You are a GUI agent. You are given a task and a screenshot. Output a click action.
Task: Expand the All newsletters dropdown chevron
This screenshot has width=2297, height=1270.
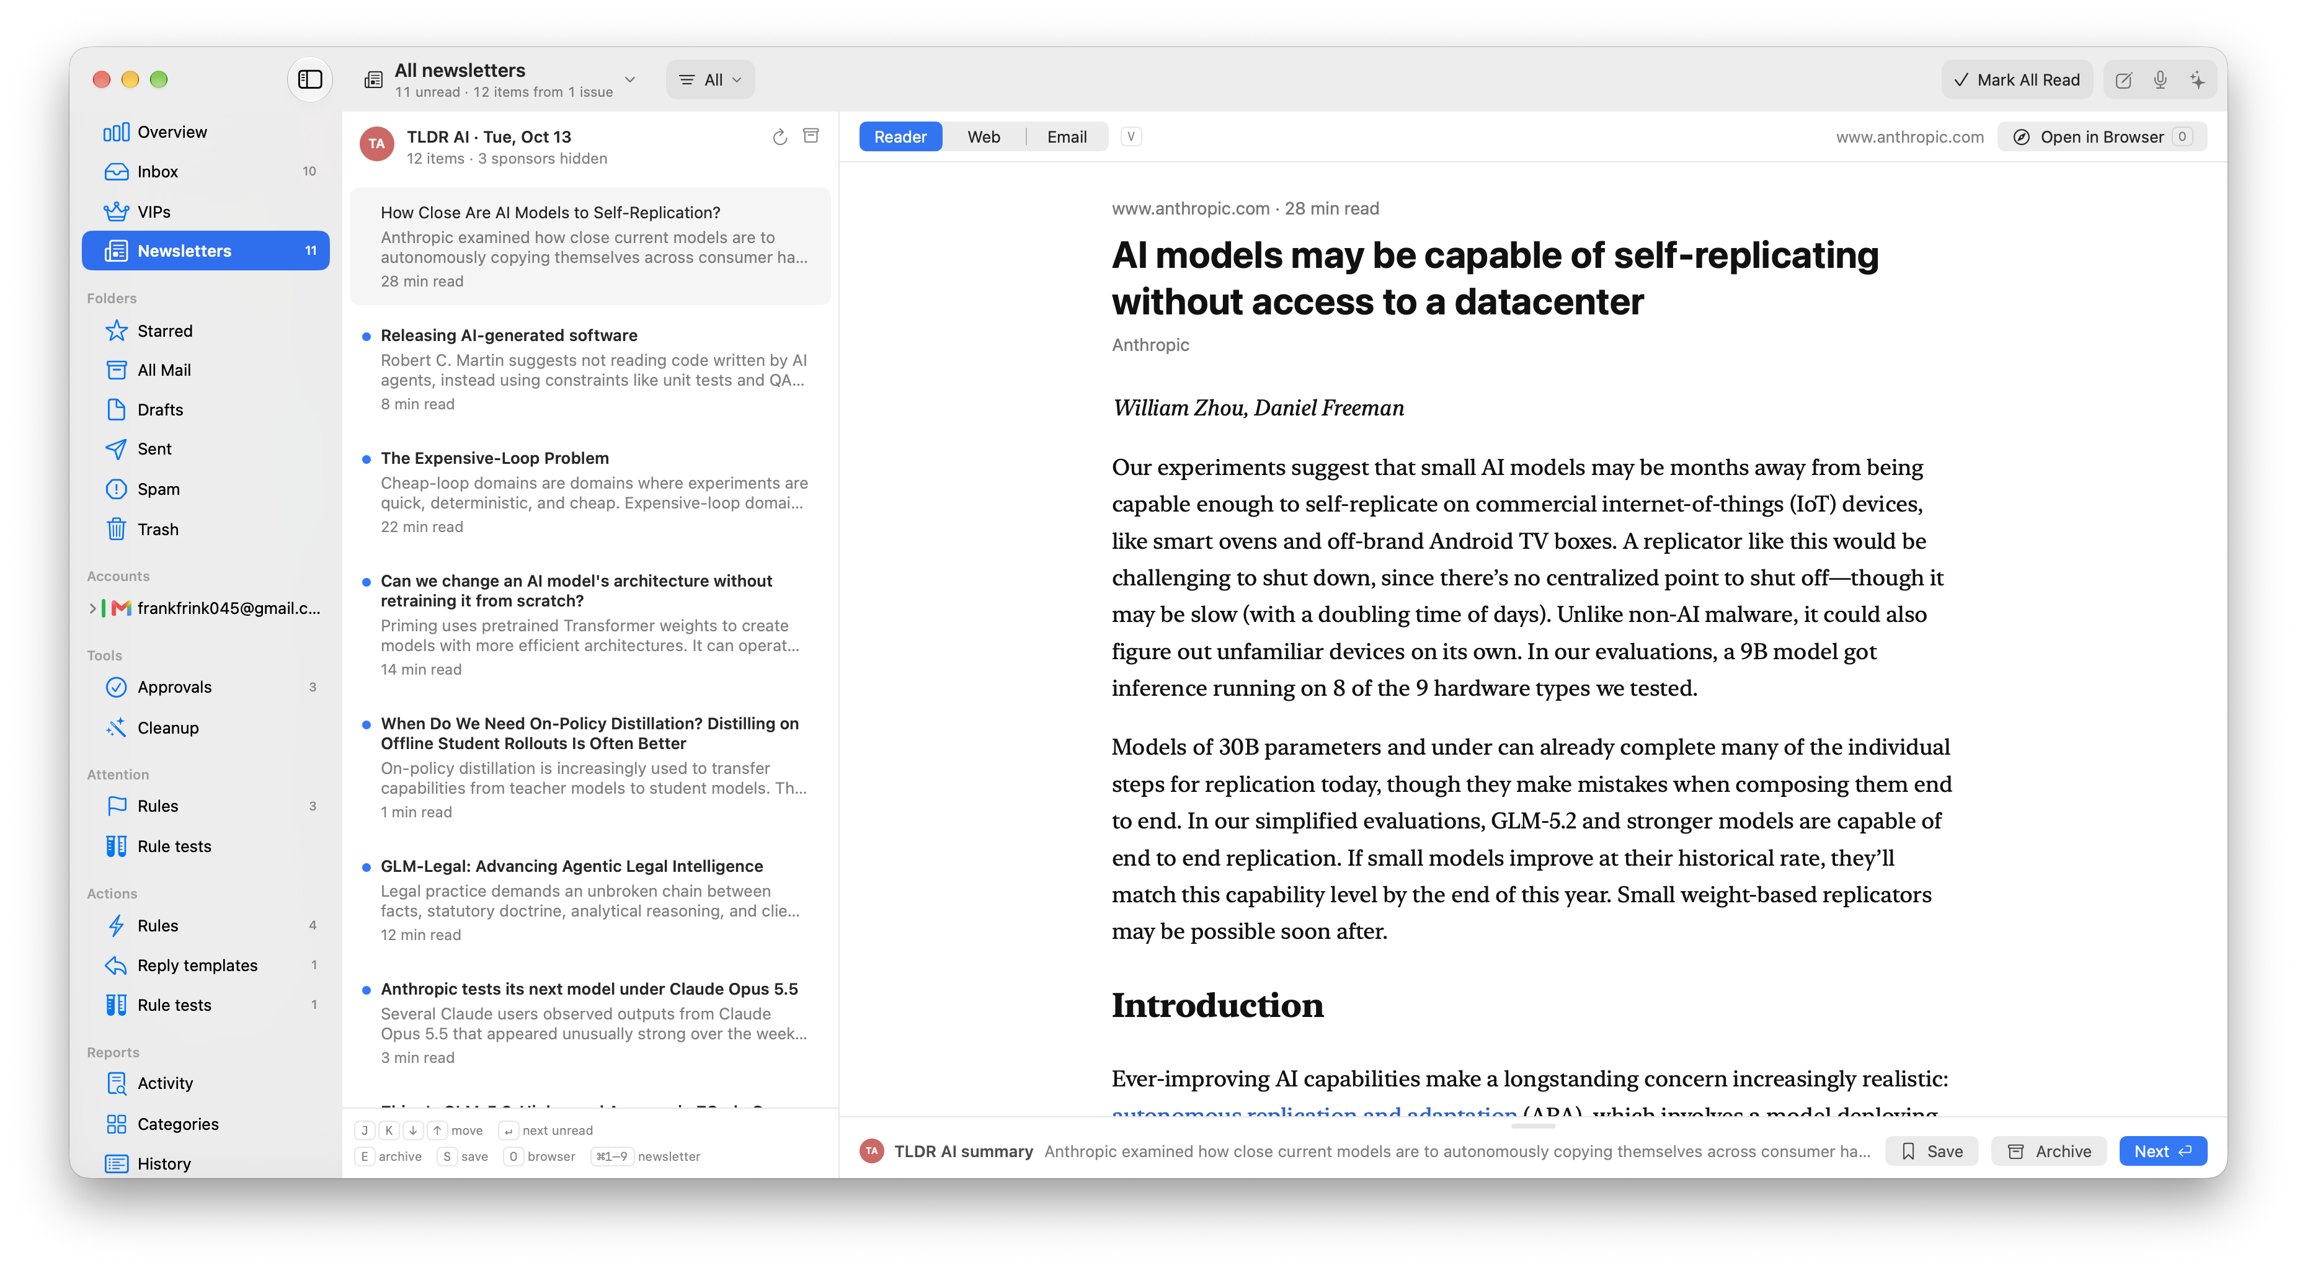[629, 79]
